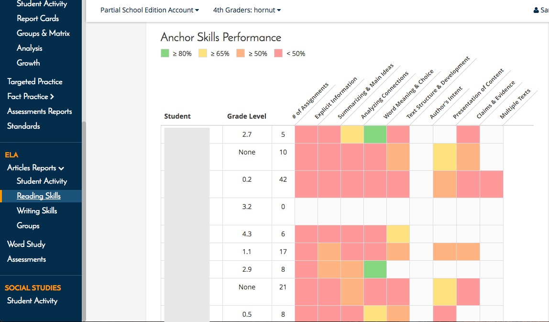Navigate to Assessments Reports
The height and width of the screenshot is (322, 549).
pos(39,111)
